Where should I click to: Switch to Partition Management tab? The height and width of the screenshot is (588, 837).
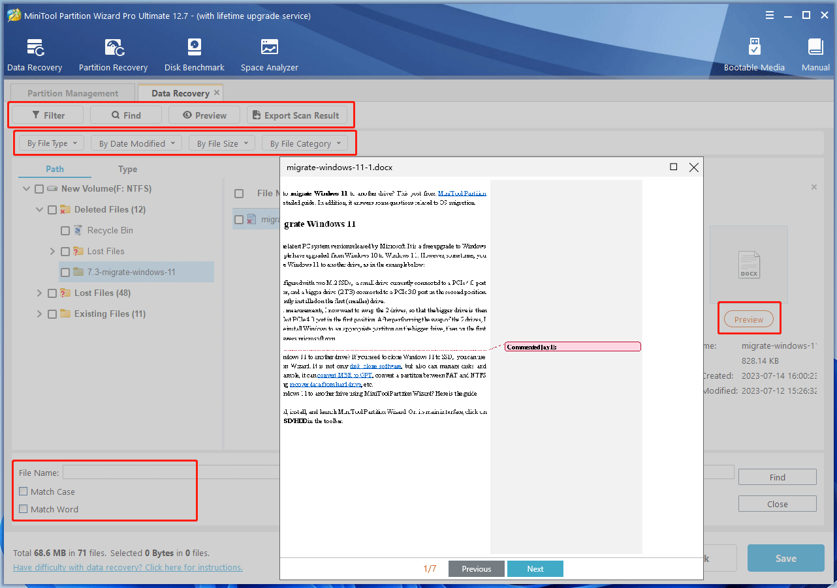pos(72,93)
